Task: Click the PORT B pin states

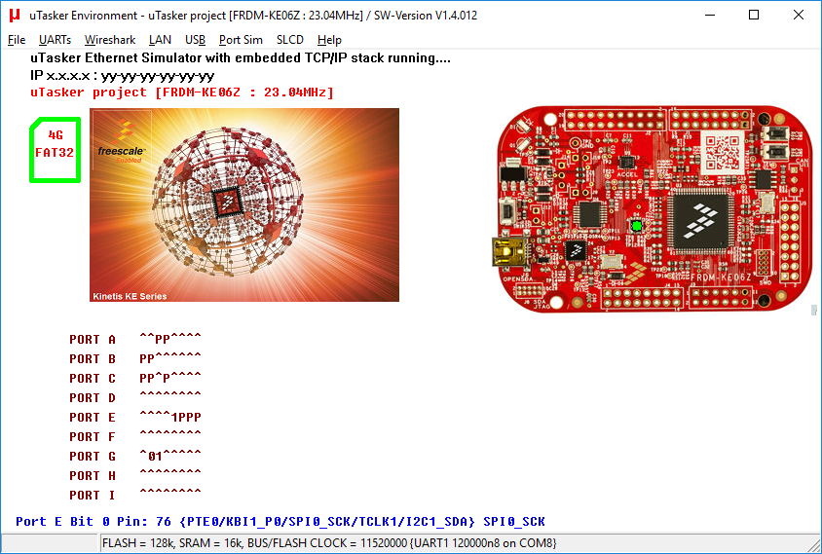Action: click(x=170, y=358)
